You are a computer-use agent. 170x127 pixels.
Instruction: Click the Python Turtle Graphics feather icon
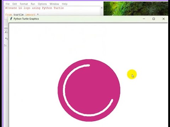(11, 19)
